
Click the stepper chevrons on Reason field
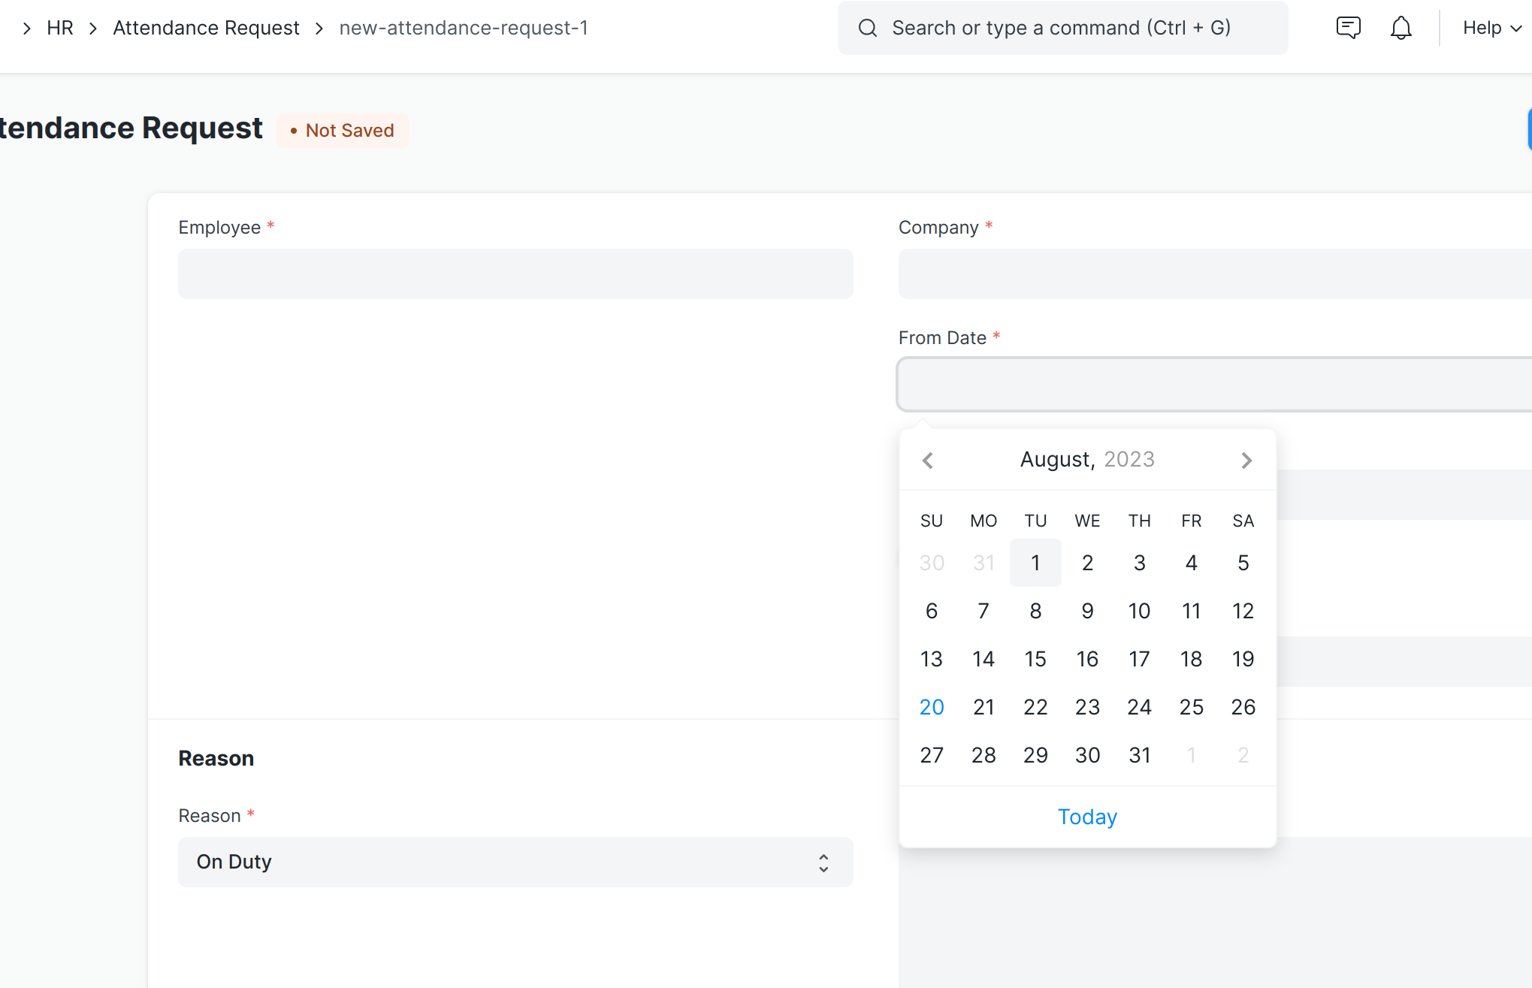(x=823, y=862)
